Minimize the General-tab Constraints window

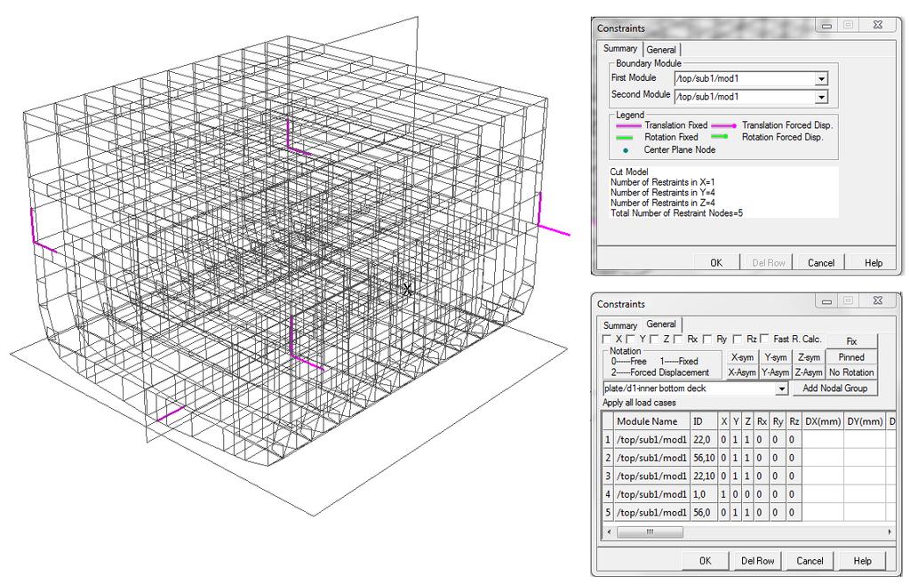(x=826, y=300)
